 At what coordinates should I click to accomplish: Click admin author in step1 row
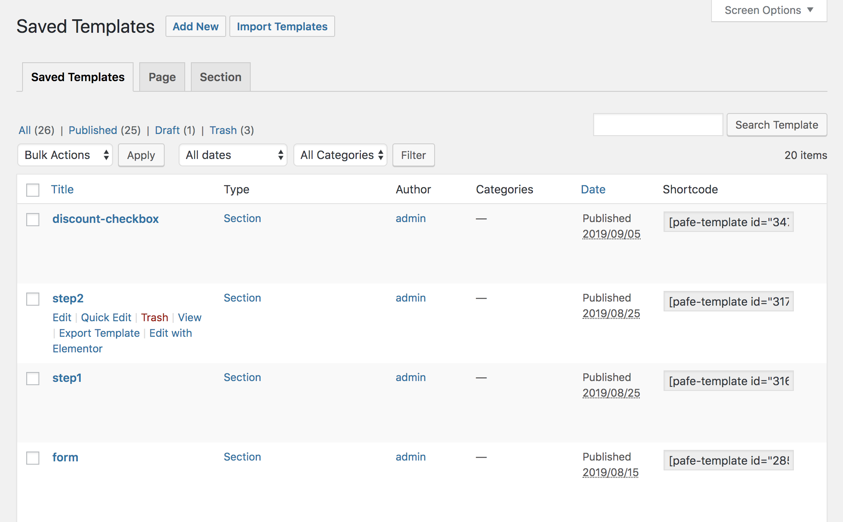pos(410,377)
